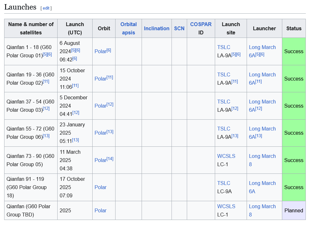Screen dimensions: 316x226
Task: Click WCSLS link in Qianfan 73 - 90 row
Action: pyautogui.click(x=226, y=156)
